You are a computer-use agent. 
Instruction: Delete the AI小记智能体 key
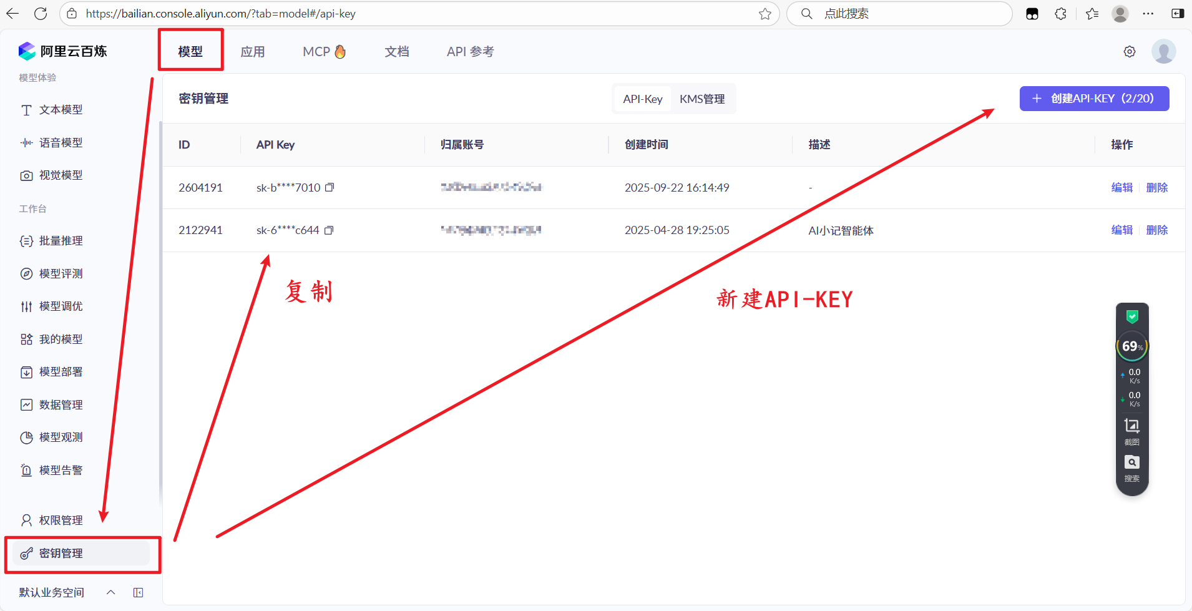point(1157,230)
